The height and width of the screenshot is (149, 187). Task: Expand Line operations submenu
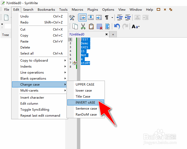[x=40, y=72]
